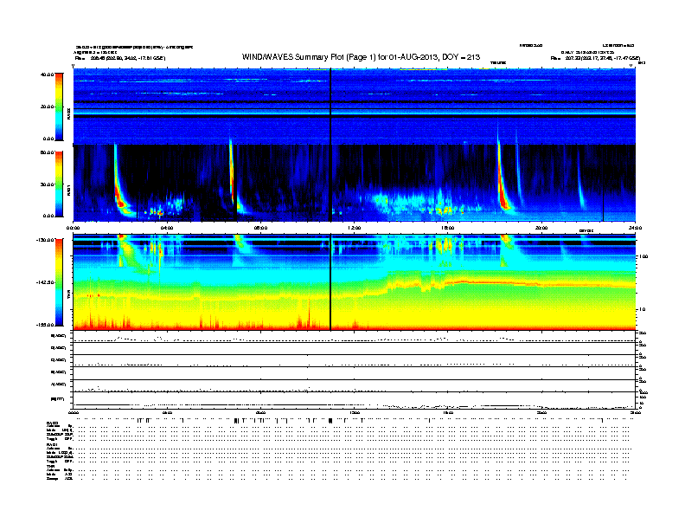Click the -142.50 label on TNR color bar
Screen dimensions: 685x530
click(x=45, y=282)
